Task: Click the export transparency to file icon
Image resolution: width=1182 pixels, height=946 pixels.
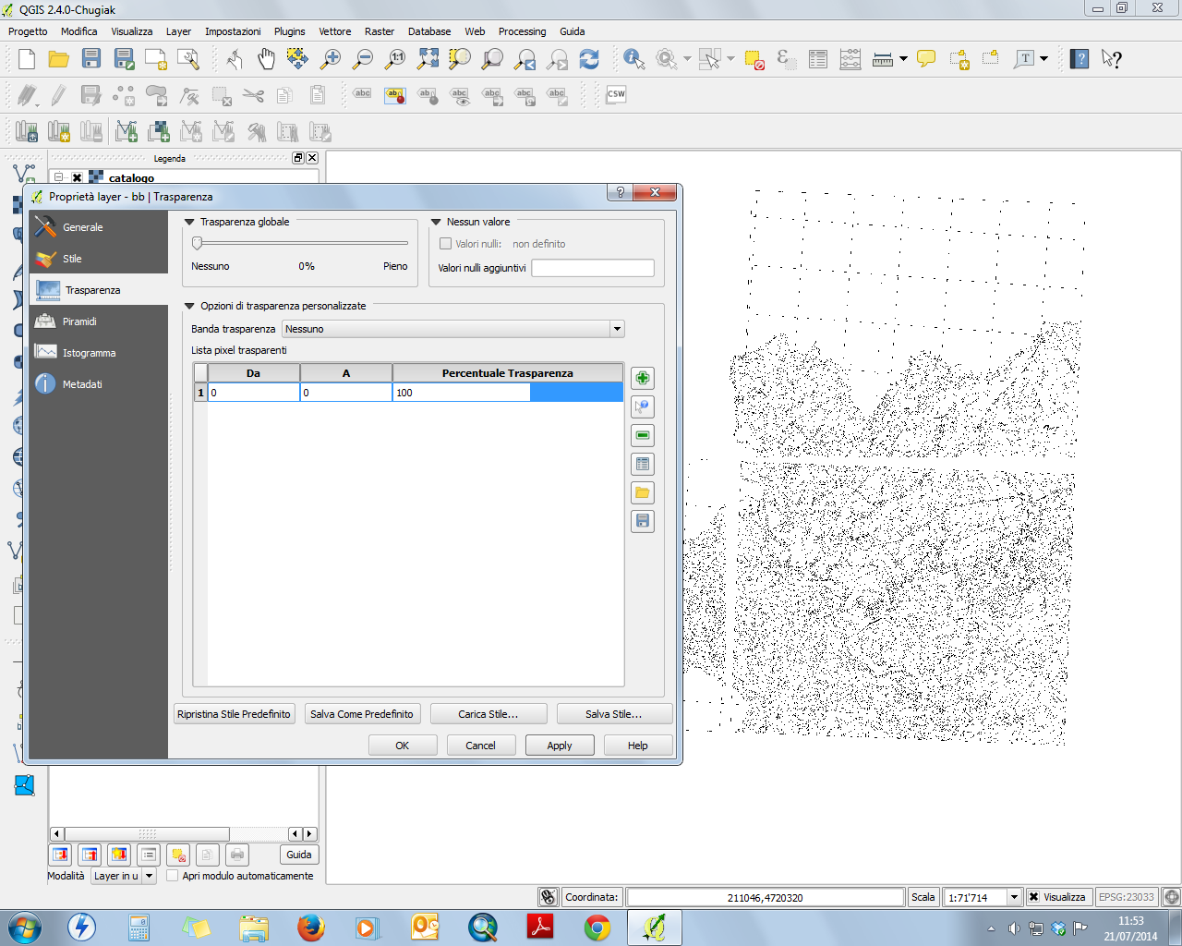Action: [643, 521]
